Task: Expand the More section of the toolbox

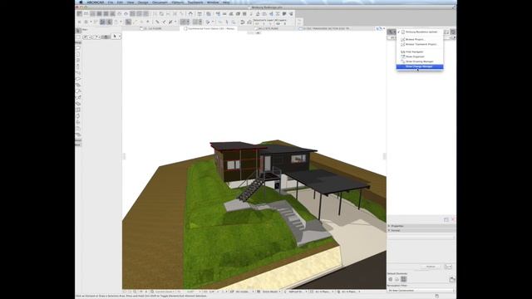Action: coord(78,145)
